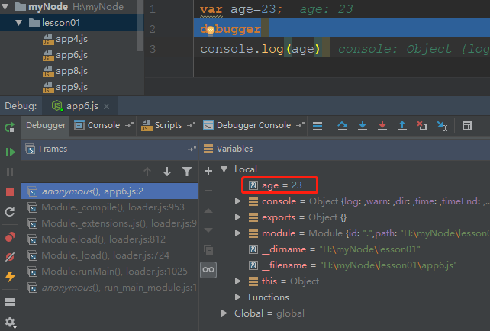Image resolution: width=490 pixels, height=331 pixels.
Task: Collapse the myNode project root
Action: [x=5, y=7]
